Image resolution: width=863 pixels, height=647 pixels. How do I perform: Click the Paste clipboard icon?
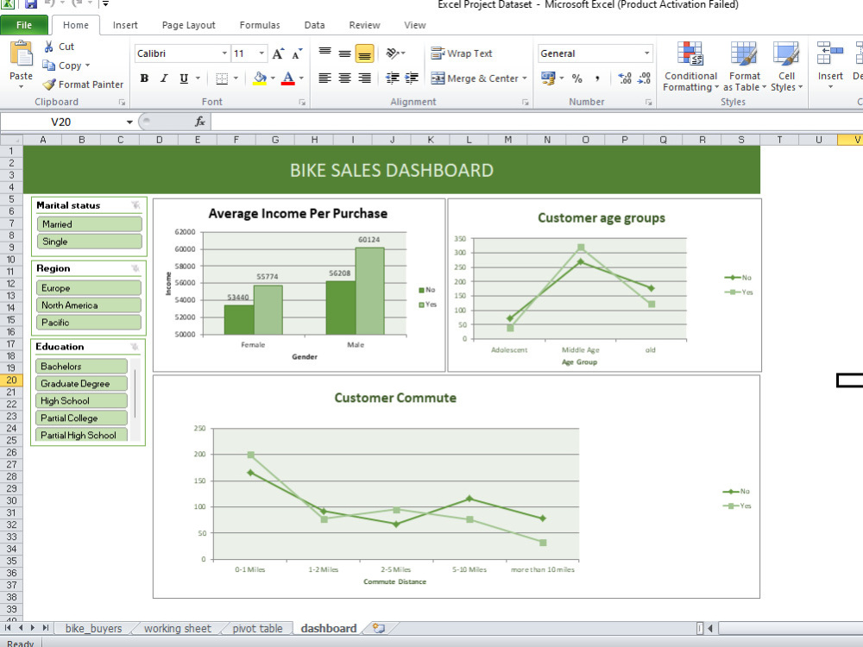click(x=21, y=53)
